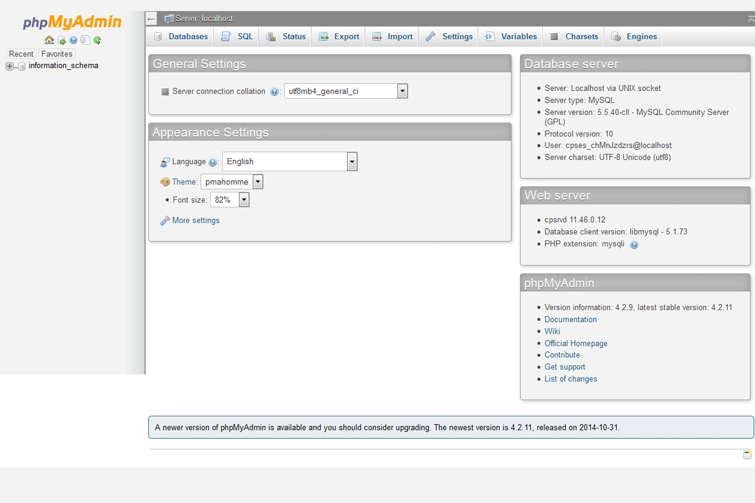Click the help icon next to Language
This screenshot has height=503, width=755.
213,162
